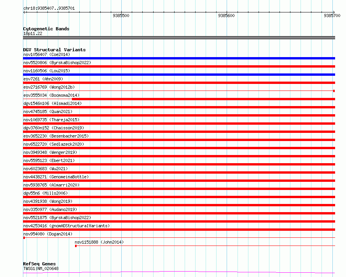Click variant label nsv954080 (Dogan2014)
Viewport: 346px width, 277px height.
48,234
